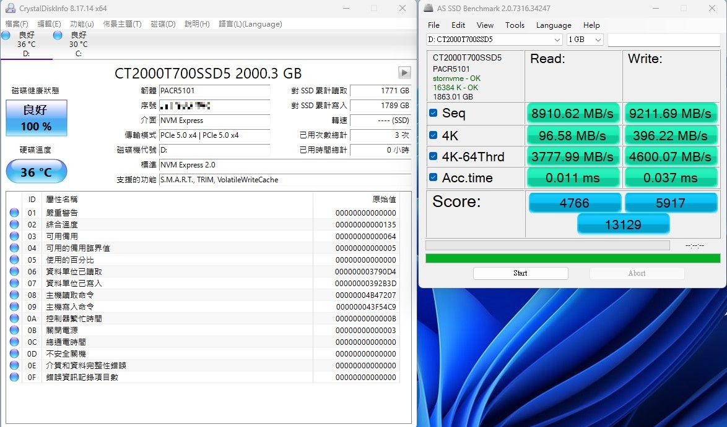Toggle the Acc.time test checkbox
The width and height of the screenshot is (727, 427).
point(433,177)
